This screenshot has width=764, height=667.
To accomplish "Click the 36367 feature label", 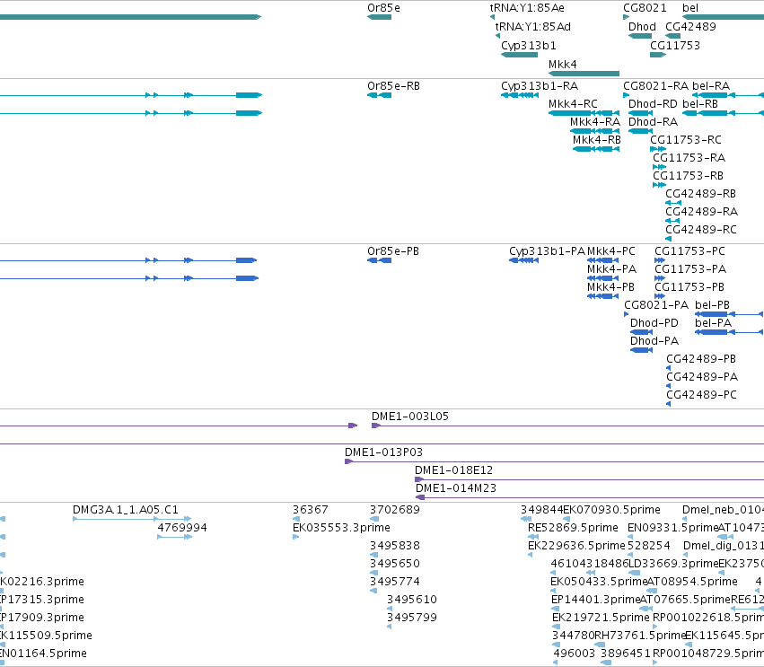I will 310,511.
